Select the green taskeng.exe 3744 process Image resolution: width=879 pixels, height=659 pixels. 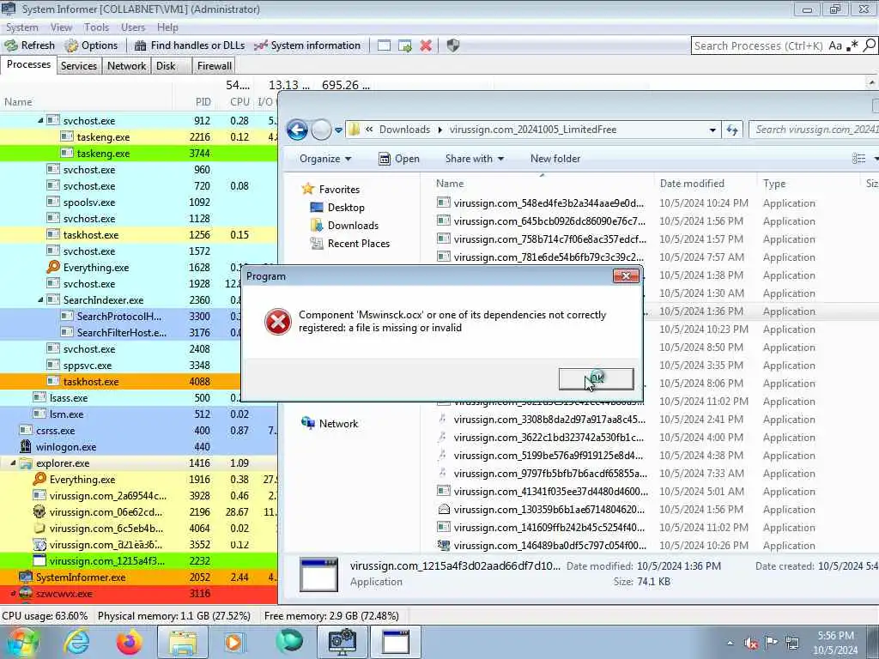coord(138,153)
